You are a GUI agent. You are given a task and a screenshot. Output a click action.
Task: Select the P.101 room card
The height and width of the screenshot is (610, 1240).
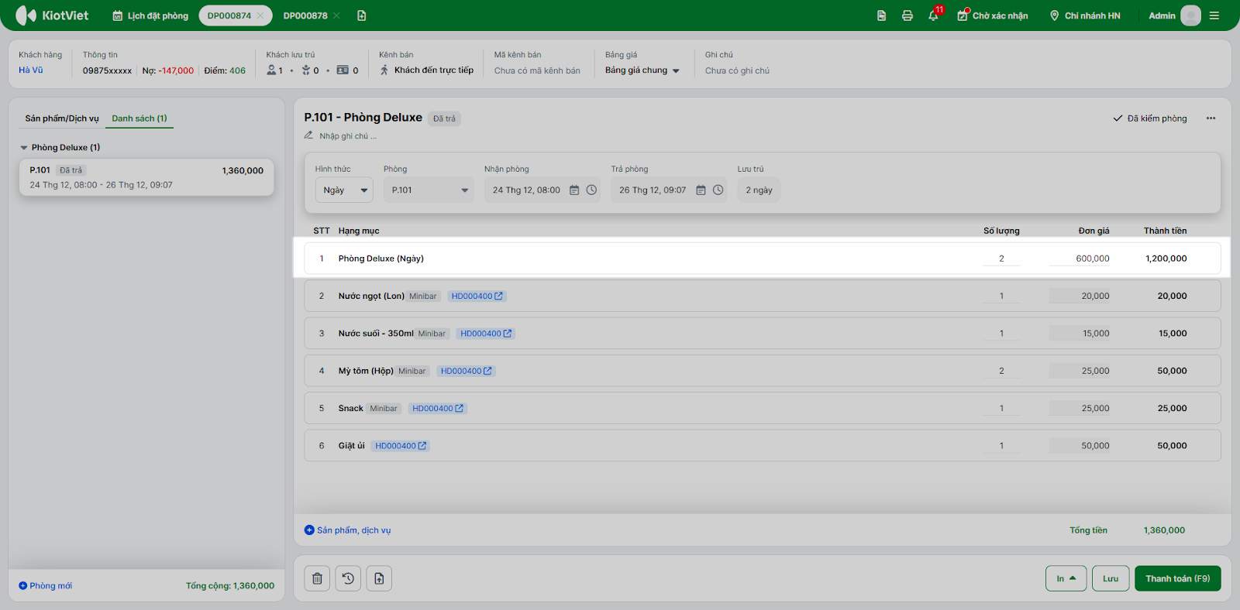pyautogui.click(x=146, y=177)
